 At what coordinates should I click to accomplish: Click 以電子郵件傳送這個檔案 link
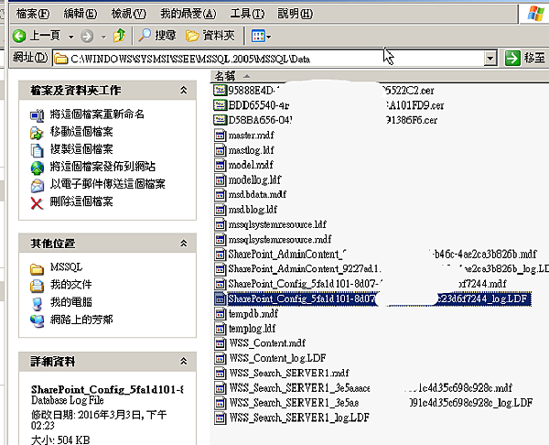click(x=107, y=184)
